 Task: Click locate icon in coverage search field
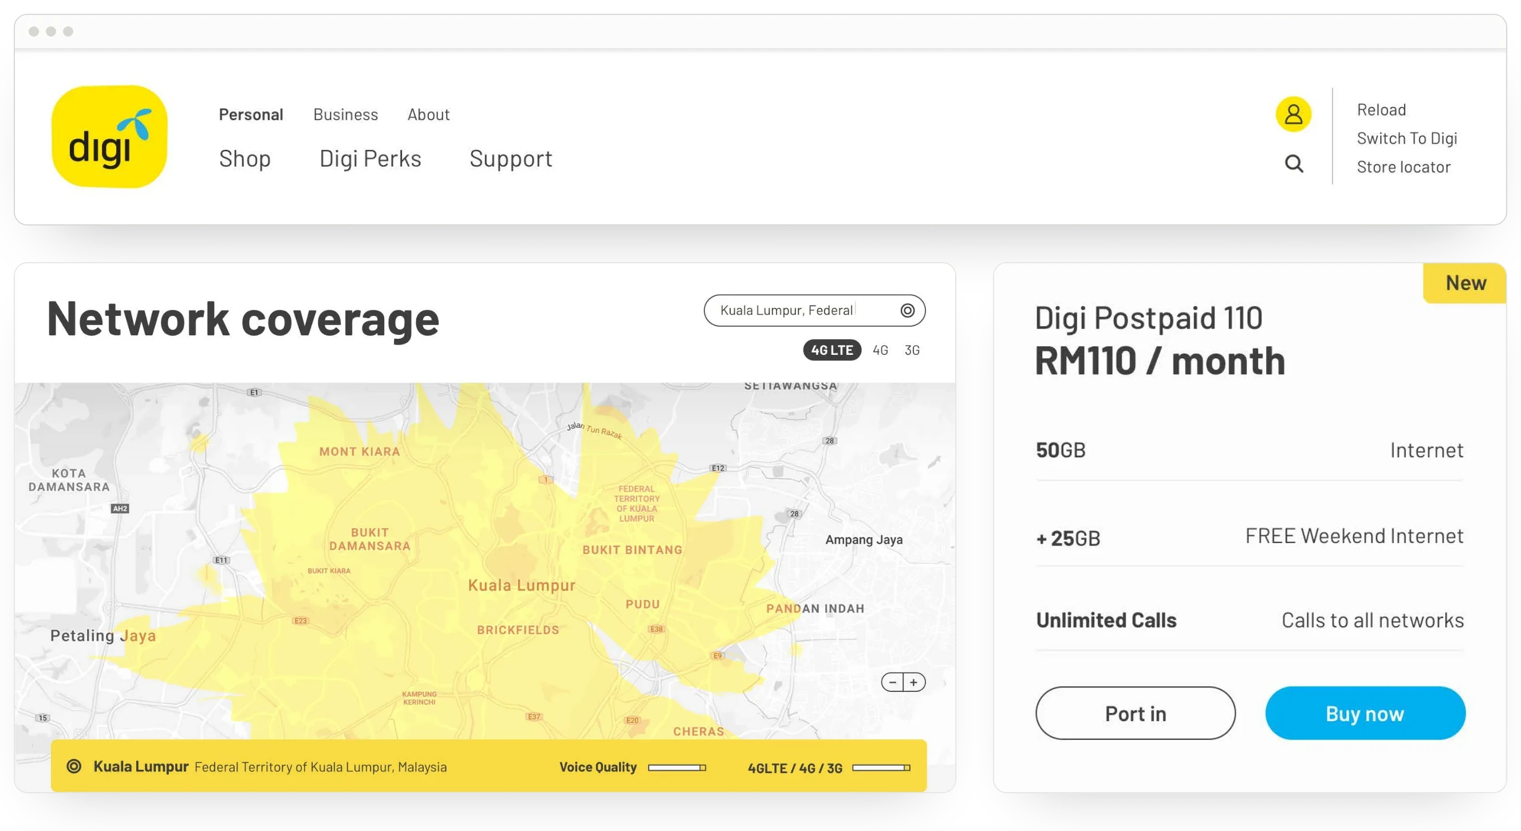pyautogui.click(x=908, y=310)
